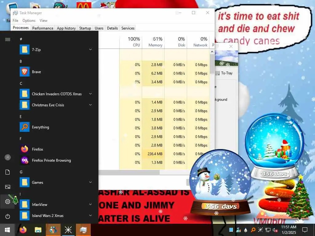
Task: Jump to letter G header in Start
Action: point(21,172)
